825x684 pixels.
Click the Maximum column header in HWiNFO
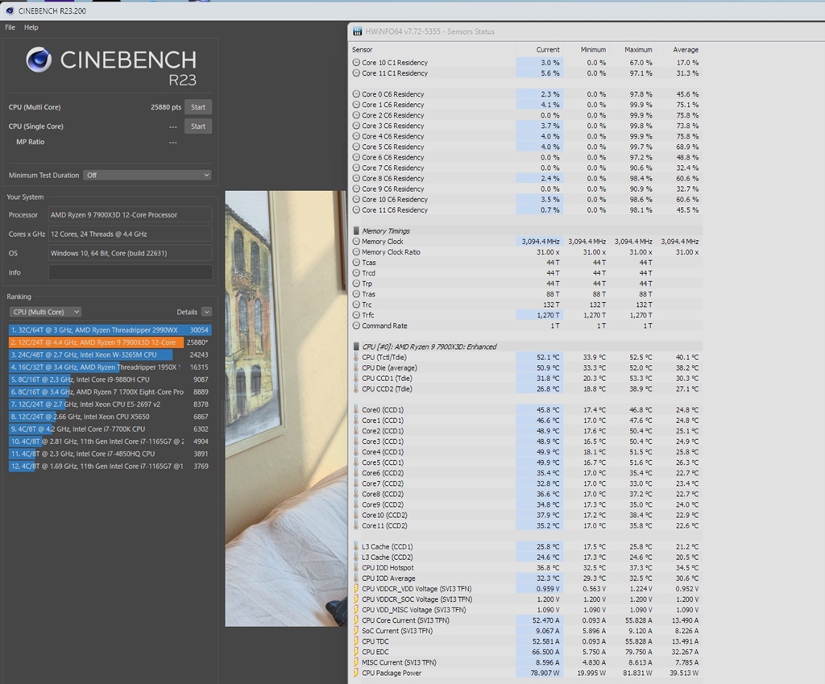(x=638, y=49)
